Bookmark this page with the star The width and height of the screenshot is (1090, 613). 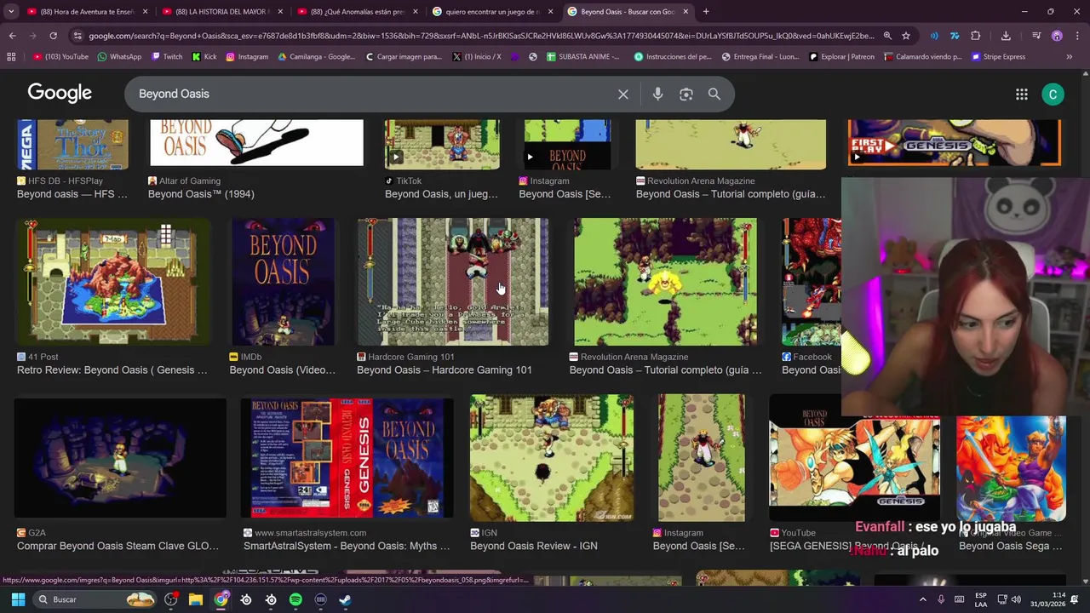click(906, 36)
